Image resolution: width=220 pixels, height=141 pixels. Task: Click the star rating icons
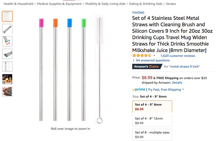[142, 55]
